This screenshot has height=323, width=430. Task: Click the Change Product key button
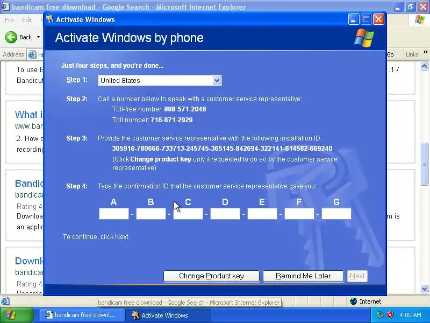pyautogui.click(x=211, y=276)
